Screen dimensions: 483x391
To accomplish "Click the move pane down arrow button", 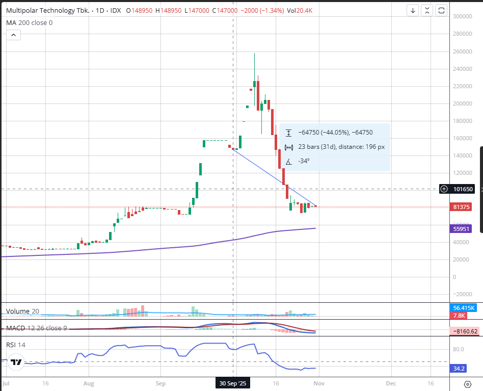I will 413,11.
